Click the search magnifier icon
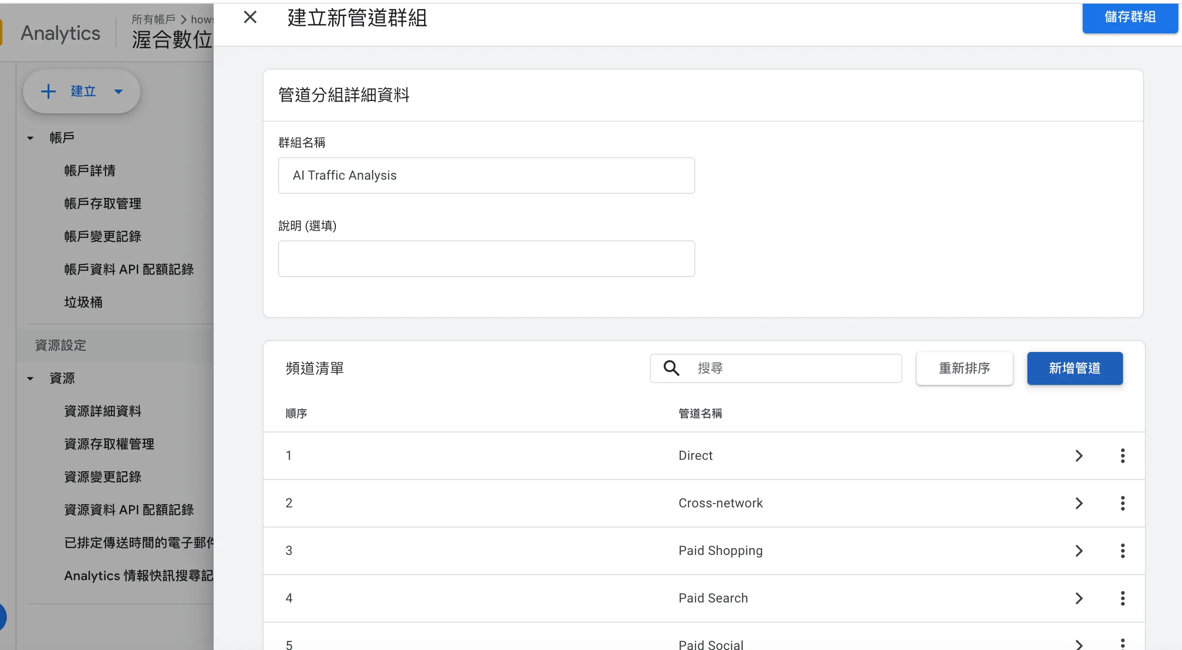1182x650 pixels. click(671, 368)
